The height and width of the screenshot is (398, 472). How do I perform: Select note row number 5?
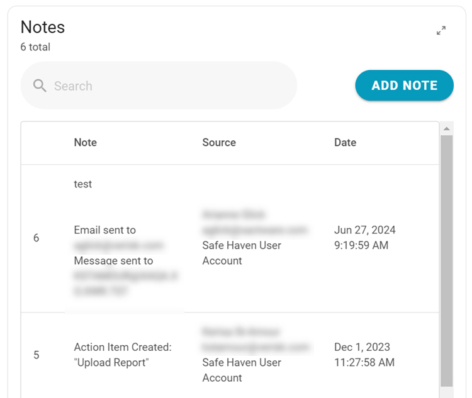pos(36,355)
